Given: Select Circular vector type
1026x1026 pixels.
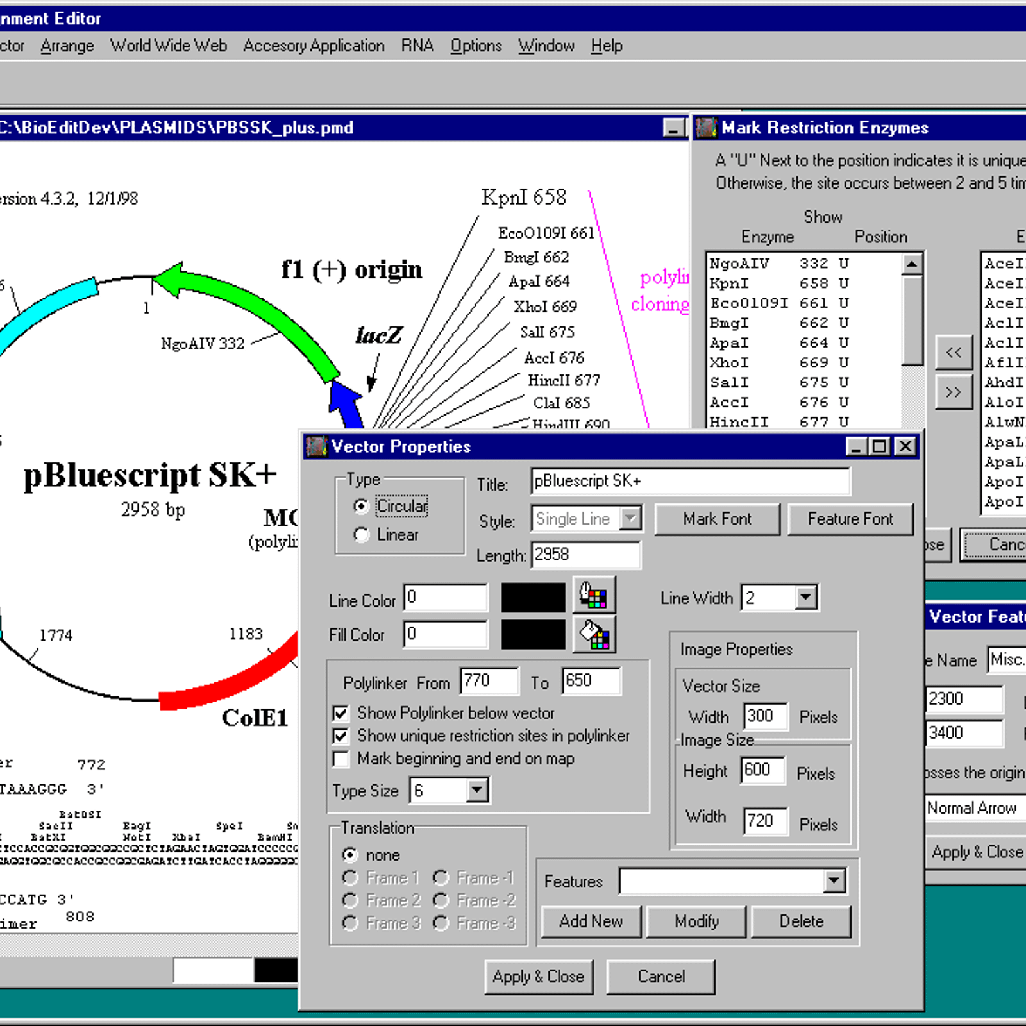Looking at the screenshot, I should pyautogui.click(x=362, y=507).
